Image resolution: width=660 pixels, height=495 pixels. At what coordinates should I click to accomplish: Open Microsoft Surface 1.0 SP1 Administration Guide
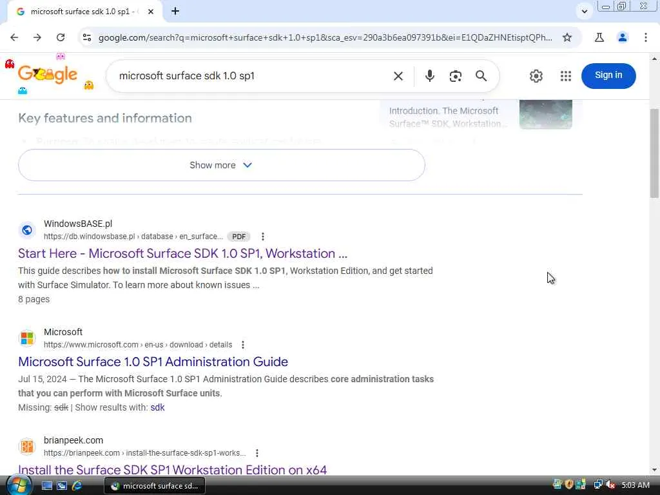[153, 362]
